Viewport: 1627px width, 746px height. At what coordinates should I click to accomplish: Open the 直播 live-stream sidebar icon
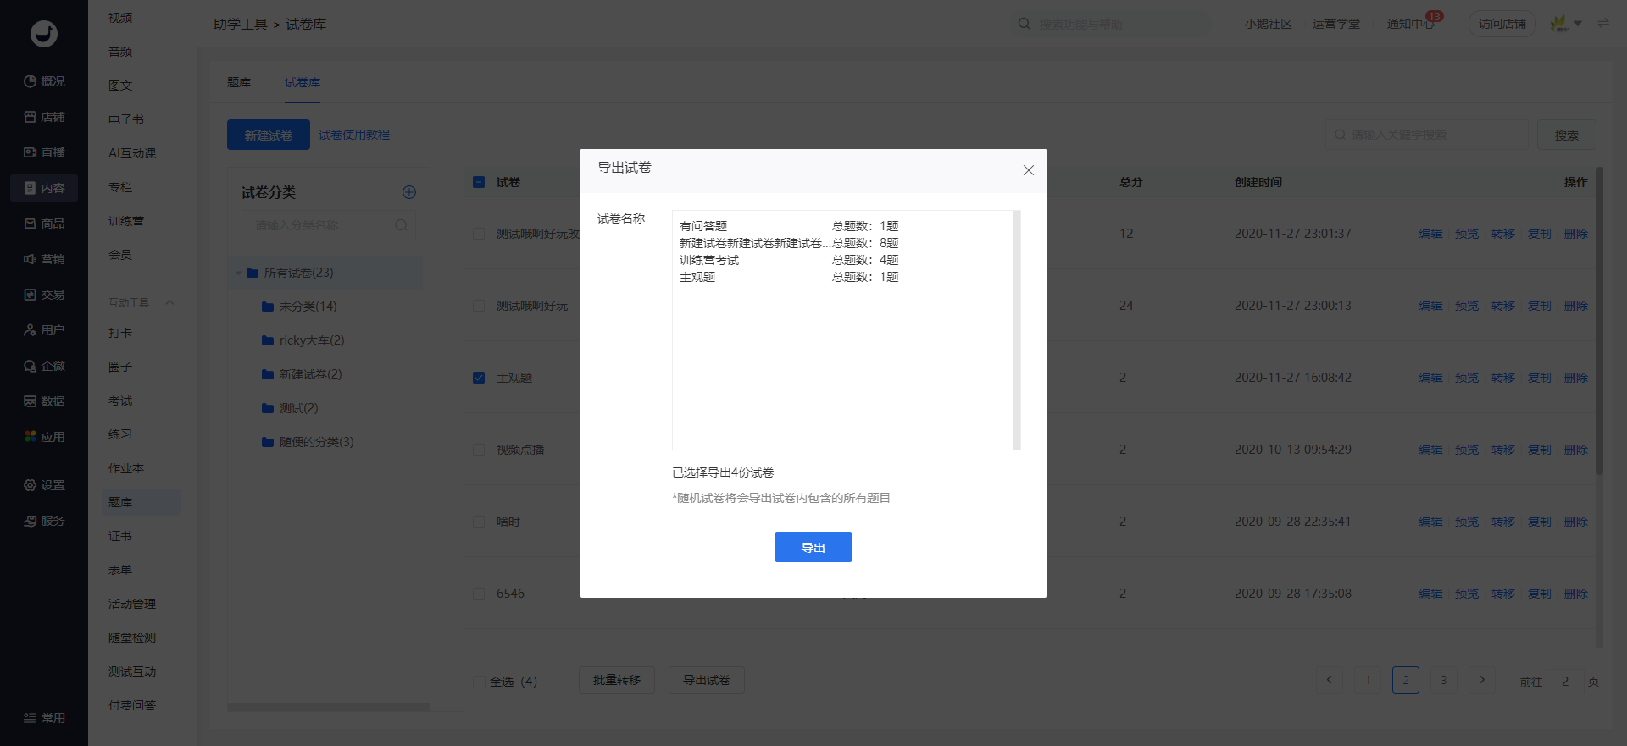30,152
